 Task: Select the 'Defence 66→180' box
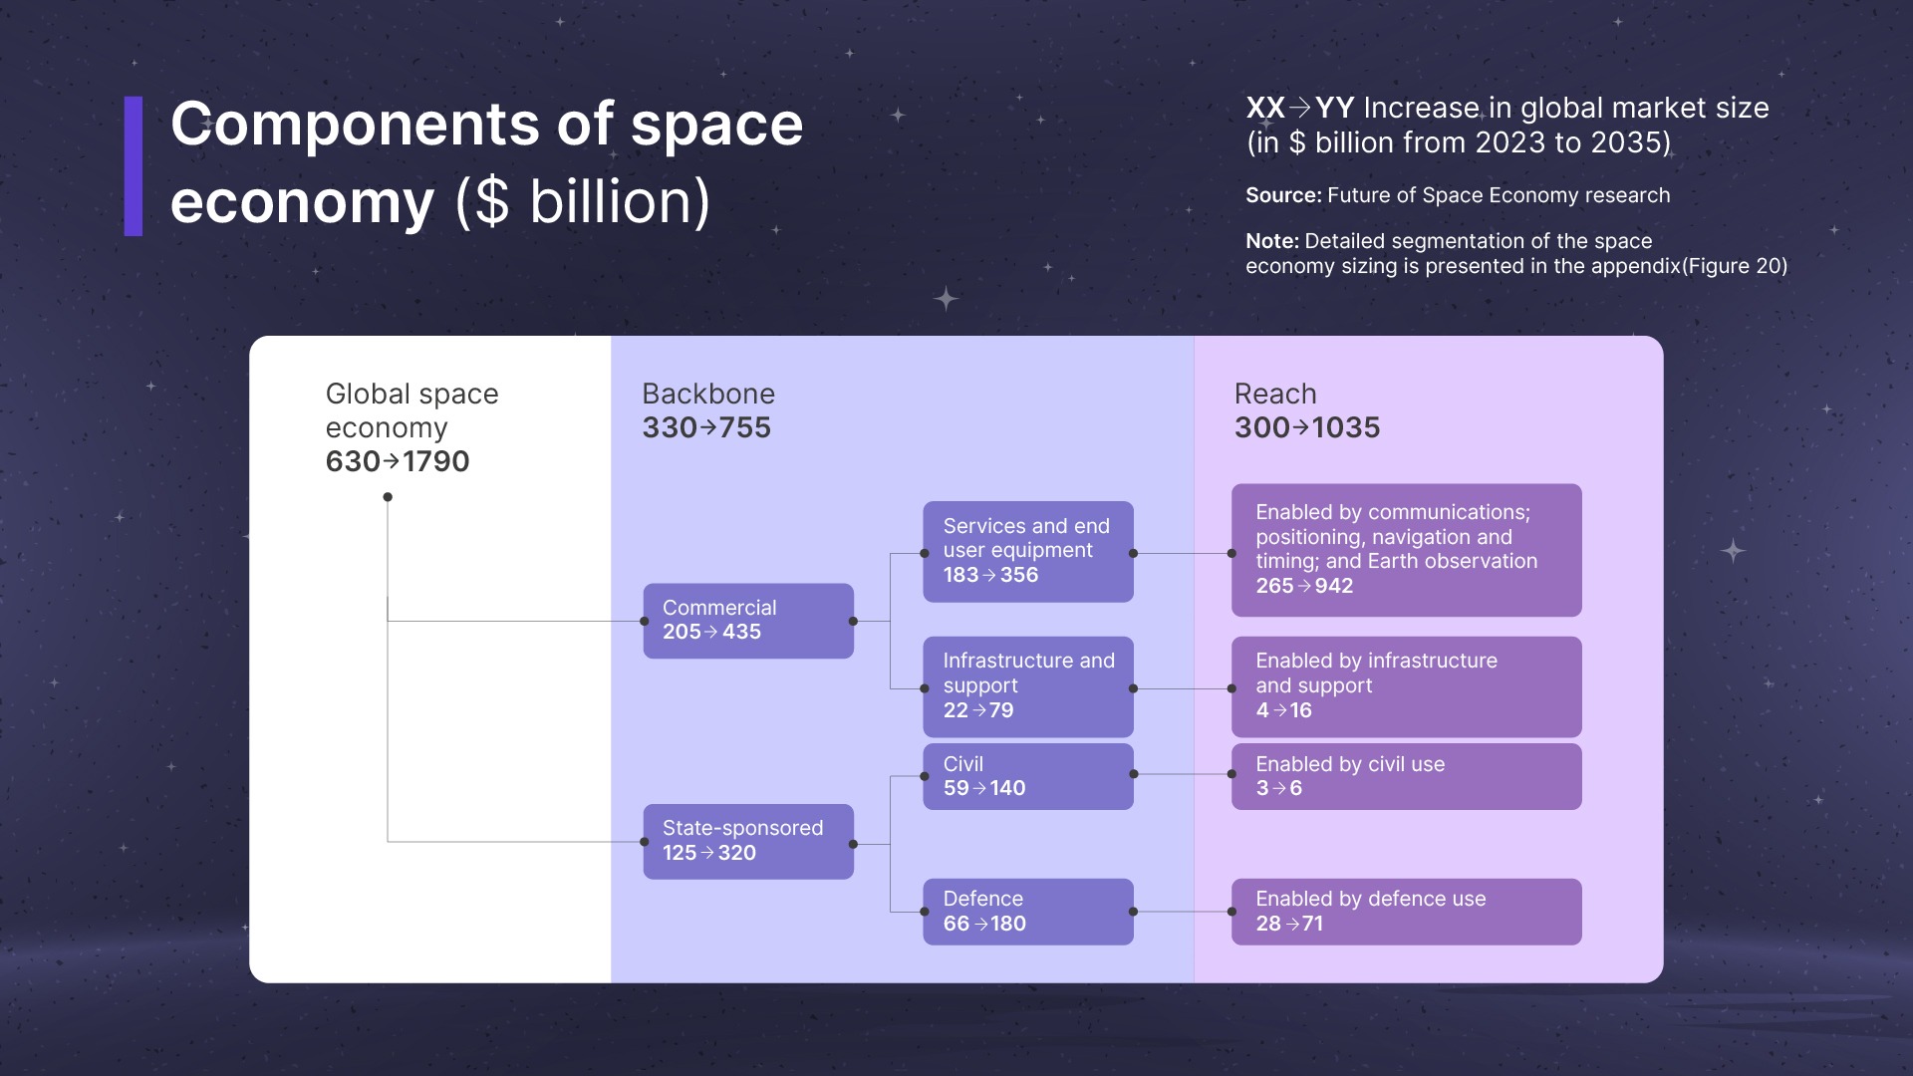tap(1028, 912)
